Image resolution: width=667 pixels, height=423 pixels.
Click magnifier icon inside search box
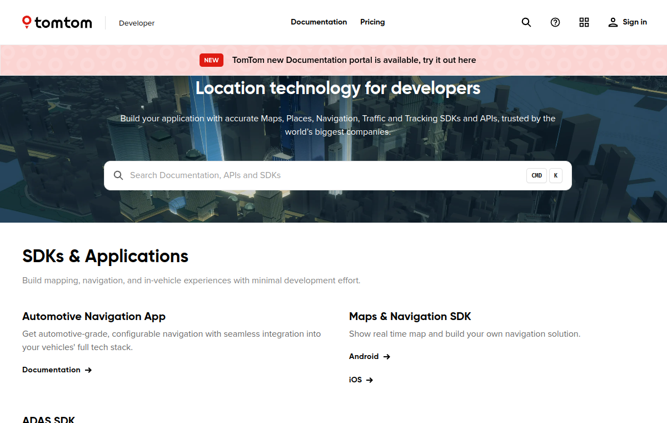[118, 175]
